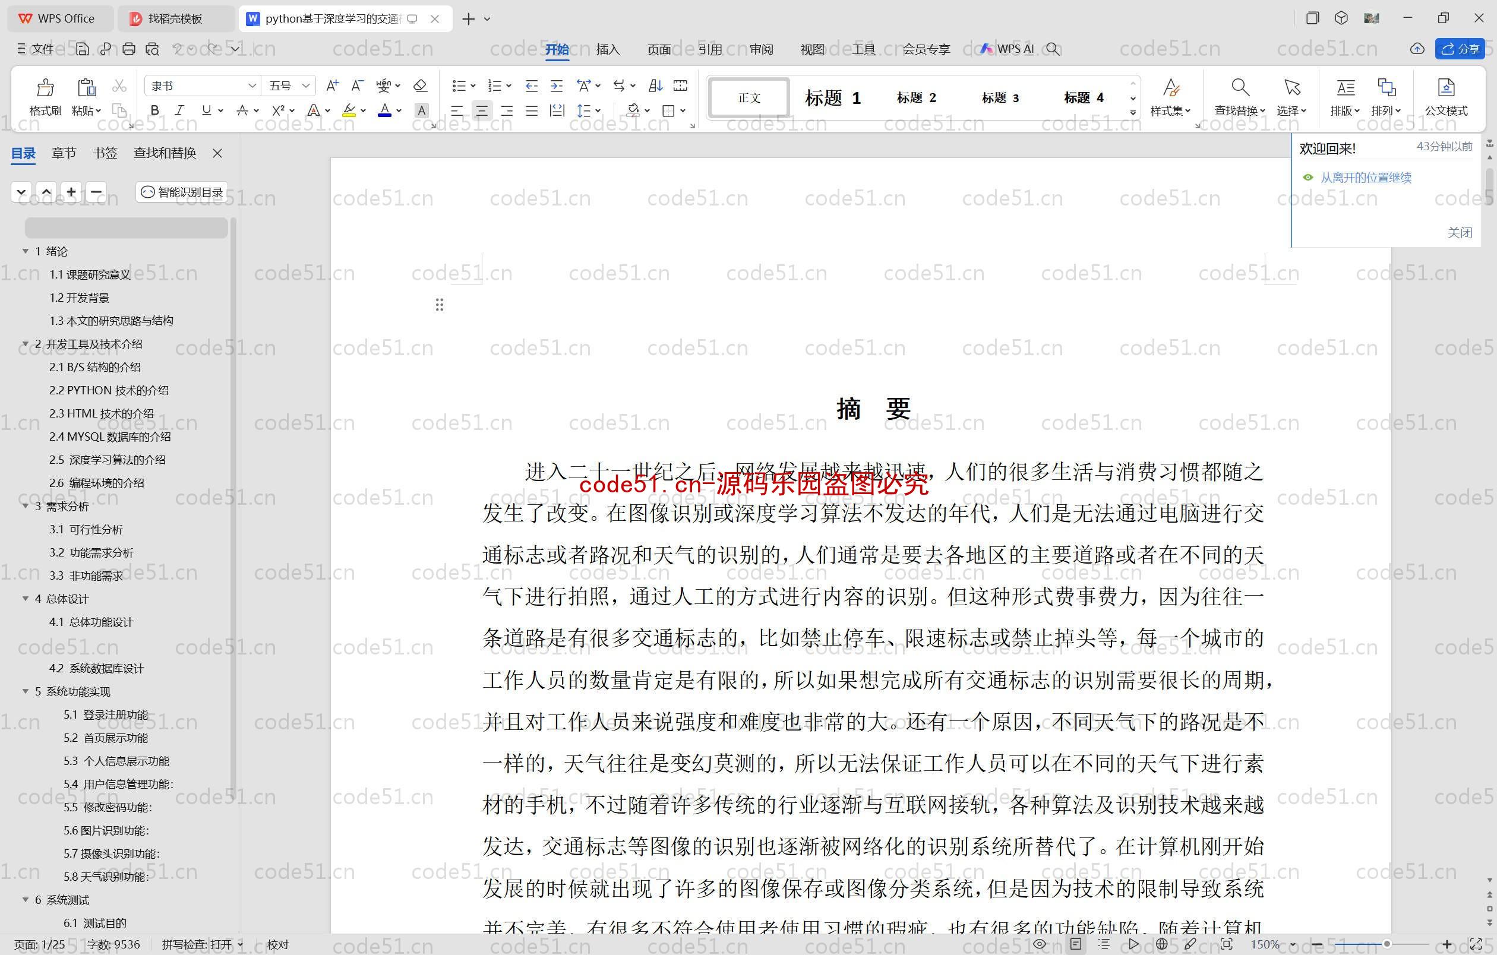Toggle character shading A button
1497x955 pixels.
coord(422,110)
